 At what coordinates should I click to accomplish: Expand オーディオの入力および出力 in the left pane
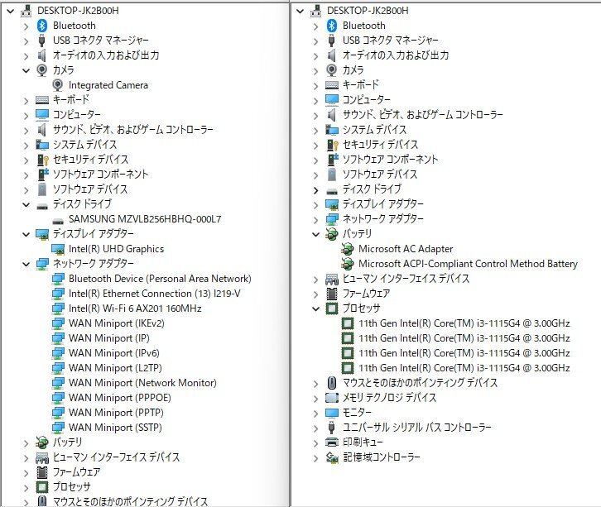26,56
